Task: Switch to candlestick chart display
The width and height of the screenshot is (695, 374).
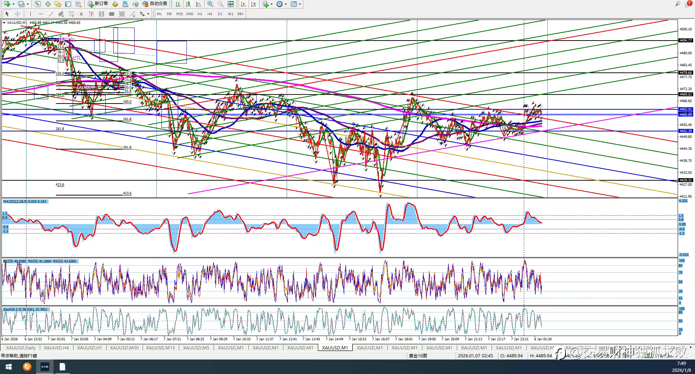Action: click(188, 4)
